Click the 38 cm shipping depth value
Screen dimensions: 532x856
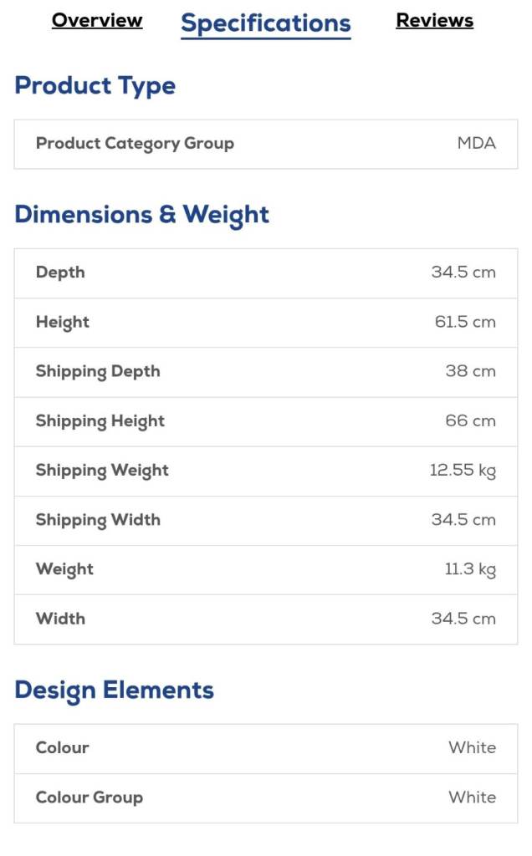point(470,371)
